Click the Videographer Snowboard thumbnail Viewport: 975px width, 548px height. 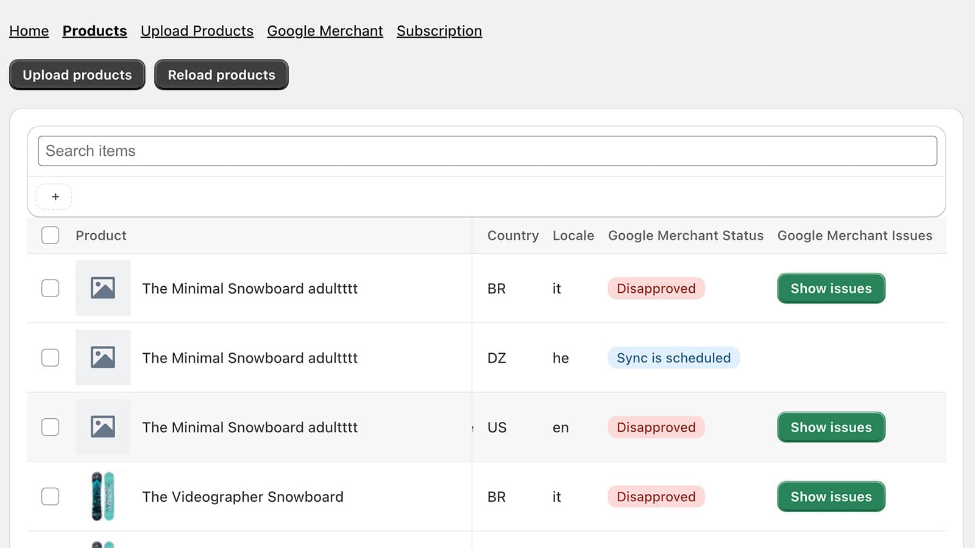pyautogui.click(x=103, y=496)
